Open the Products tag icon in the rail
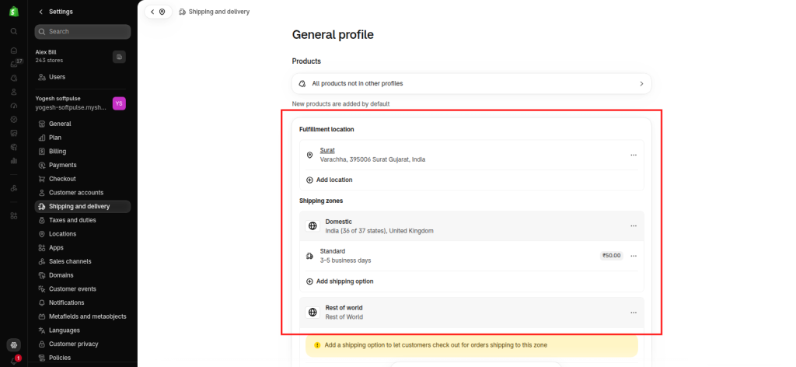796x367 pixels. [x=14, y=79]
